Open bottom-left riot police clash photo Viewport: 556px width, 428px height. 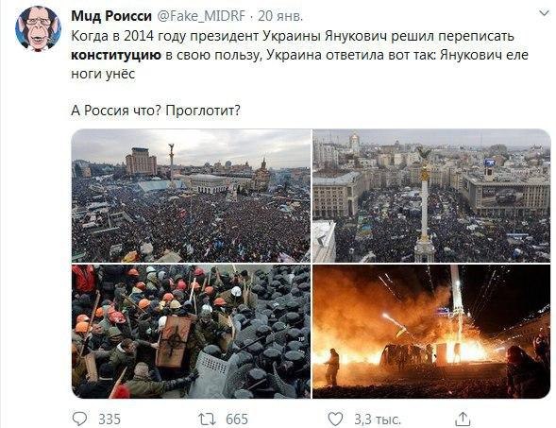[x=191, y=332]
